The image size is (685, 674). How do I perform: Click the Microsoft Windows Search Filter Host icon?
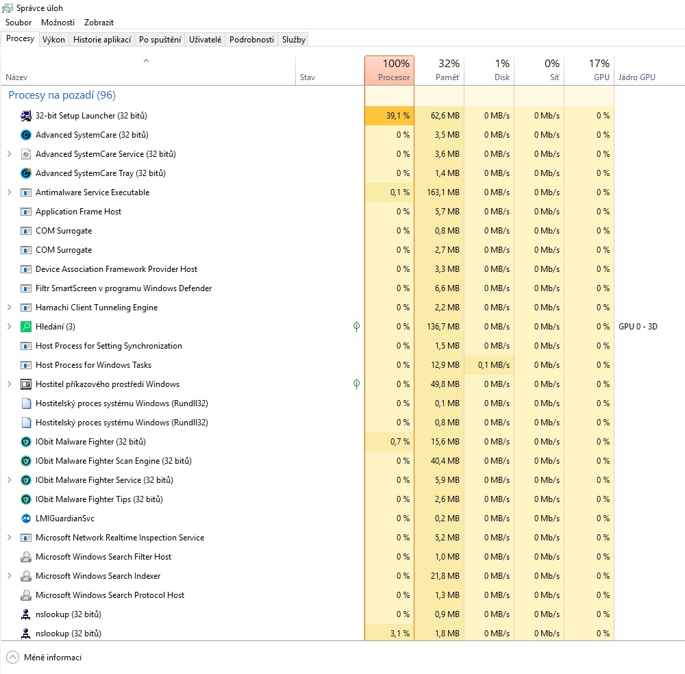pyautogui.click(x=26, y=557)
